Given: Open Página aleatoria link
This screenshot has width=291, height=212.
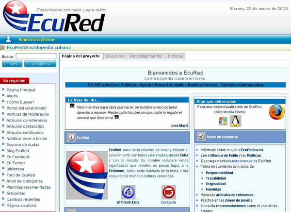Looking at the screenshot, I should (21, 206).
